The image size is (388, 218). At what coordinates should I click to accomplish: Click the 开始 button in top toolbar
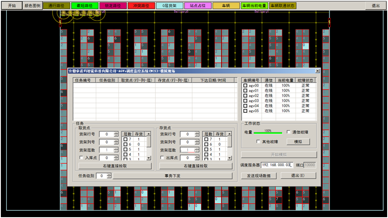(12, 6)
